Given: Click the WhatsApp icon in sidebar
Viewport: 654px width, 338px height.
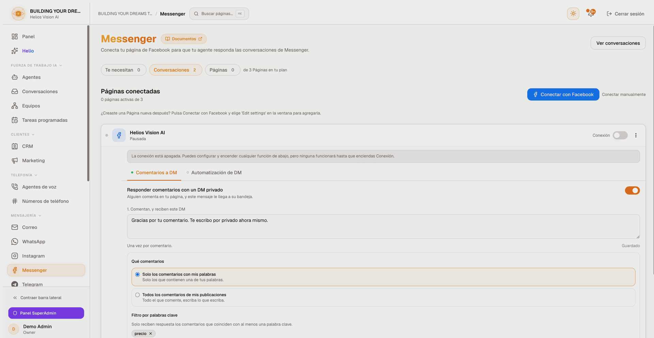Looking at the screenshot, I should 15,242.
